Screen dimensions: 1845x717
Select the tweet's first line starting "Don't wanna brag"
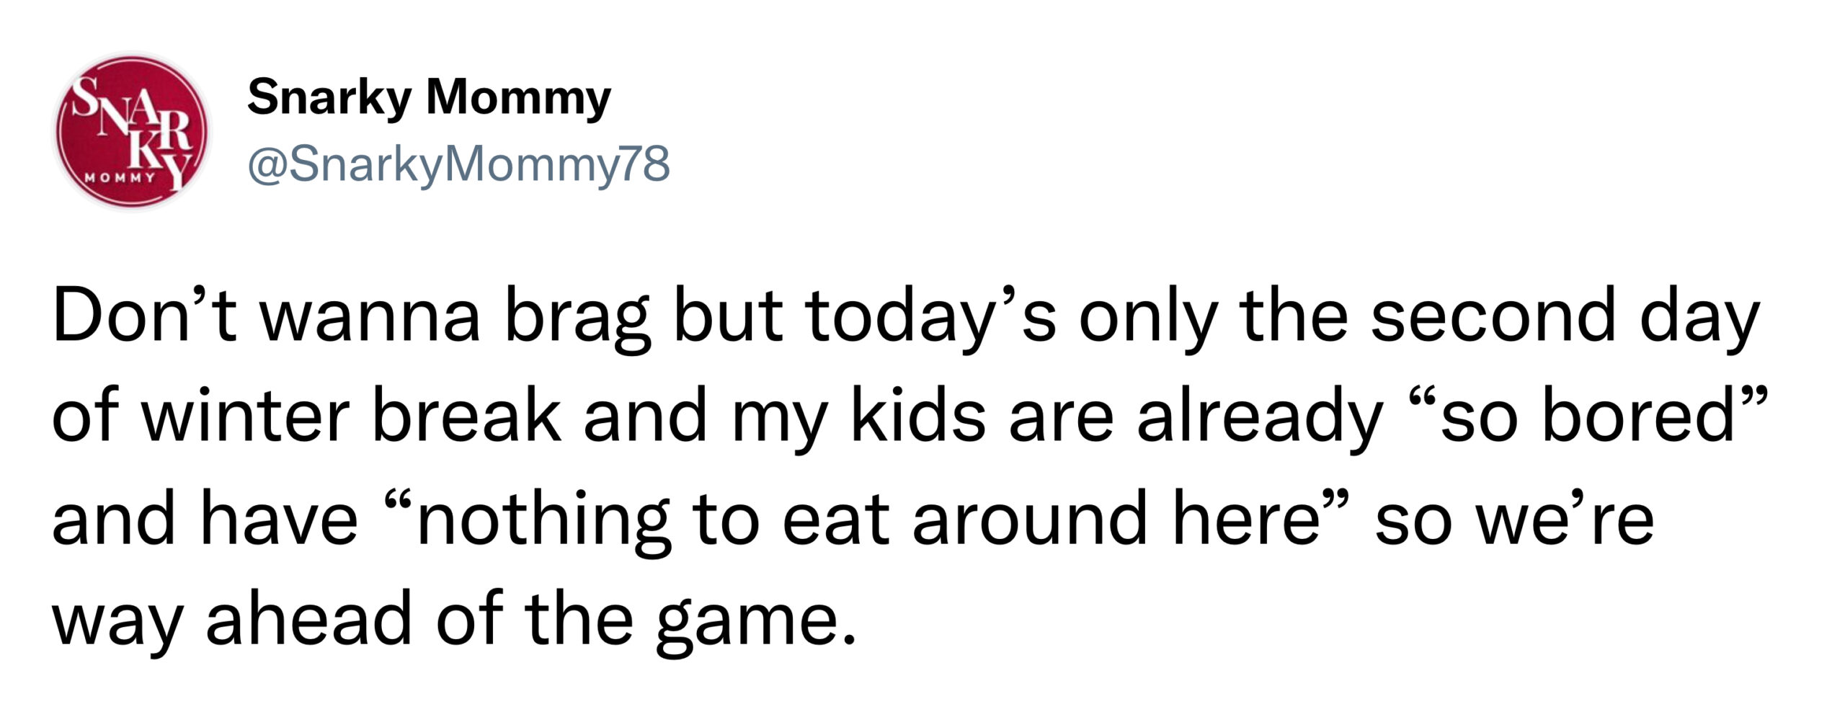[x=906, y=318]
